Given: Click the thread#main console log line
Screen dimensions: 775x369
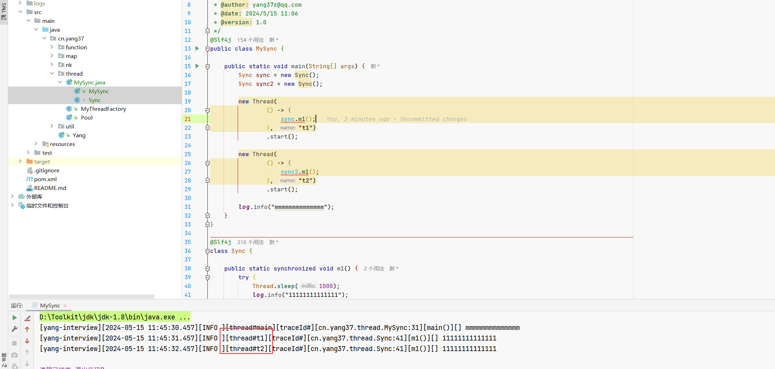Looking at the screenshot, I should [x=280, y=327].
